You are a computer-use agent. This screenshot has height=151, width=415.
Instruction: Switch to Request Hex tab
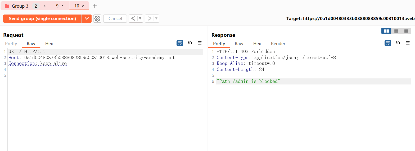point(49,44)
